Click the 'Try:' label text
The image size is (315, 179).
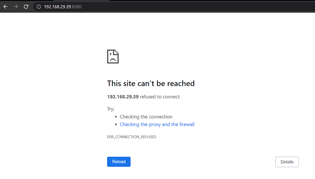click(x=110, y=109)
